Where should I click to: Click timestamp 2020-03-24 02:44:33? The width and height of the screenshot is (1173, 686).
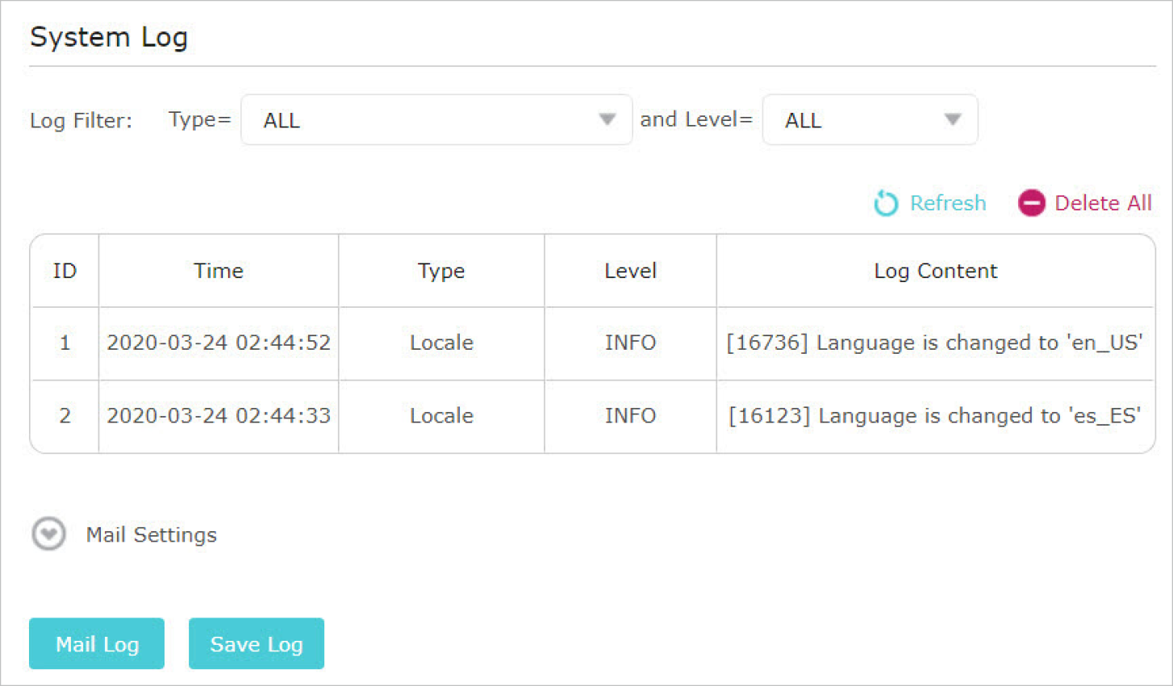(219, 416)
